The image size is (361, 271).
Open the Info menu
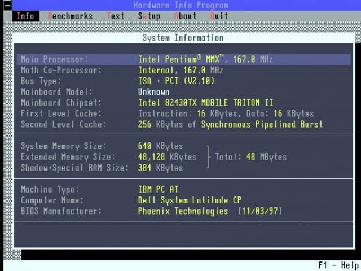pos(25,16)
